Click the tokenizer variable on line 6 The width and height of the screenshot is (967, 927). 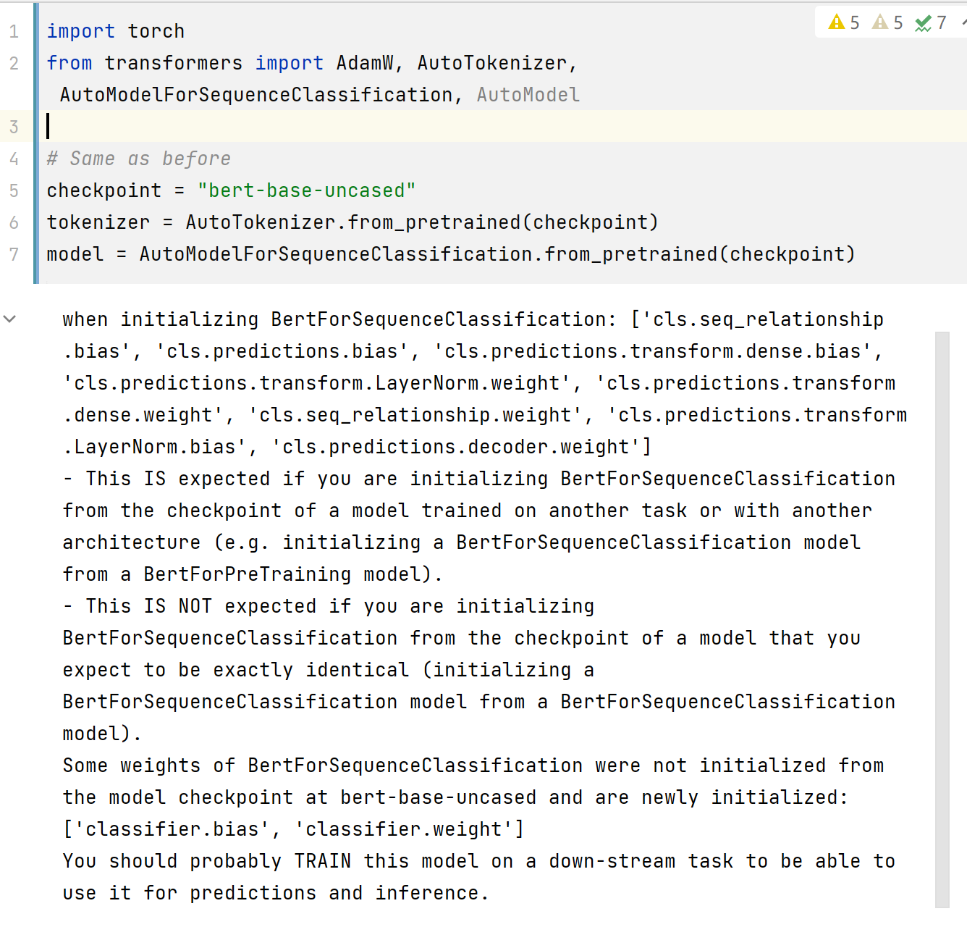[x=98, y=222]
